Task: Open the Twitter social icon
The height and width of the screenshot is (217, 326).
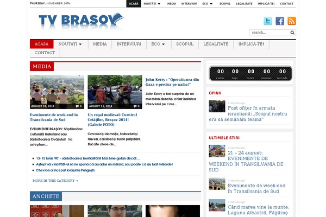Action: (x=268, y=21)
